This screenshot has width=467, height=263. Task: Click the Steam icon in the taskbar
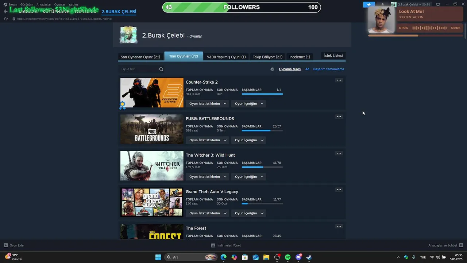click(309, 257)
